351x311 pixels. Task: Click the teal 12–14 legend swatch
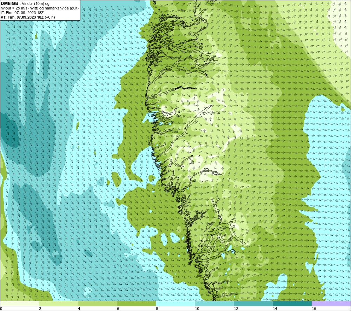point(253,303)
